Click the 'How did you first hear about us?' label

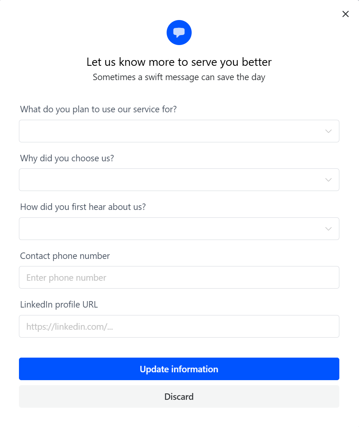point(83,207)
